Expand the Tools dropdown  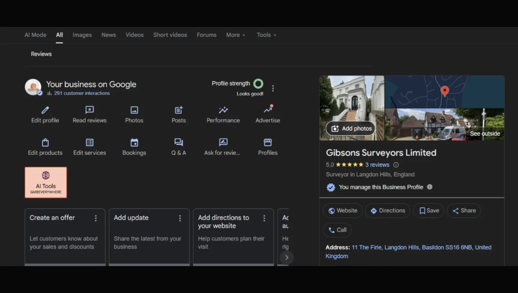267,35
